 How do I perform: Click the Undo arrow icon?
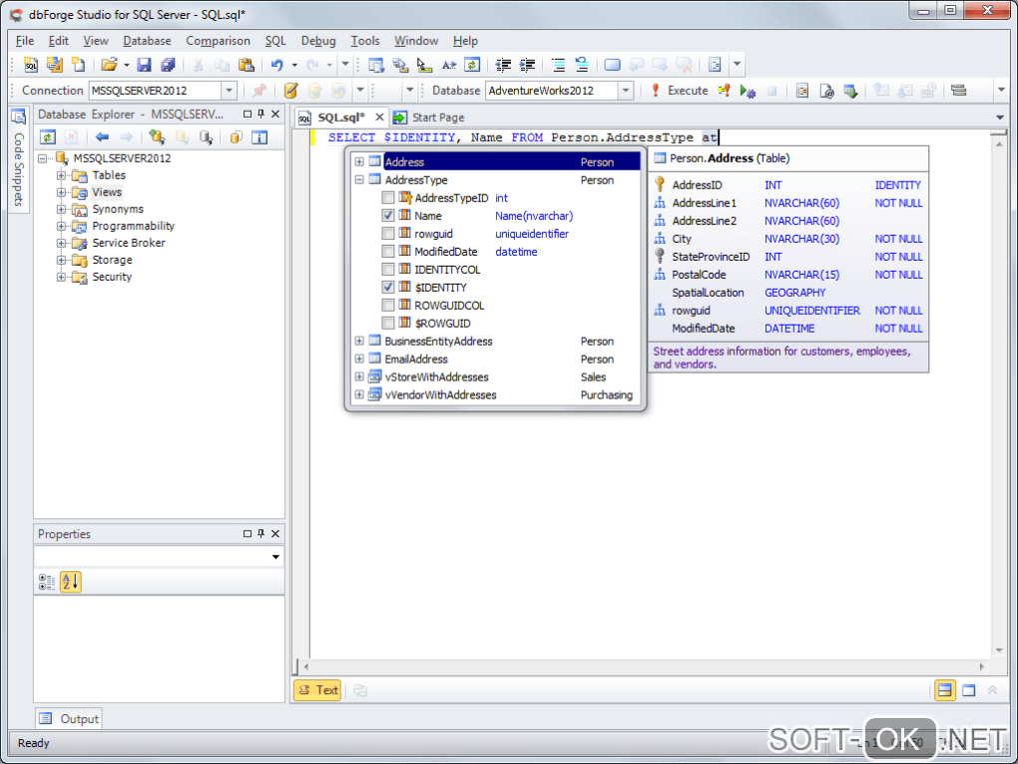[276, 65]
